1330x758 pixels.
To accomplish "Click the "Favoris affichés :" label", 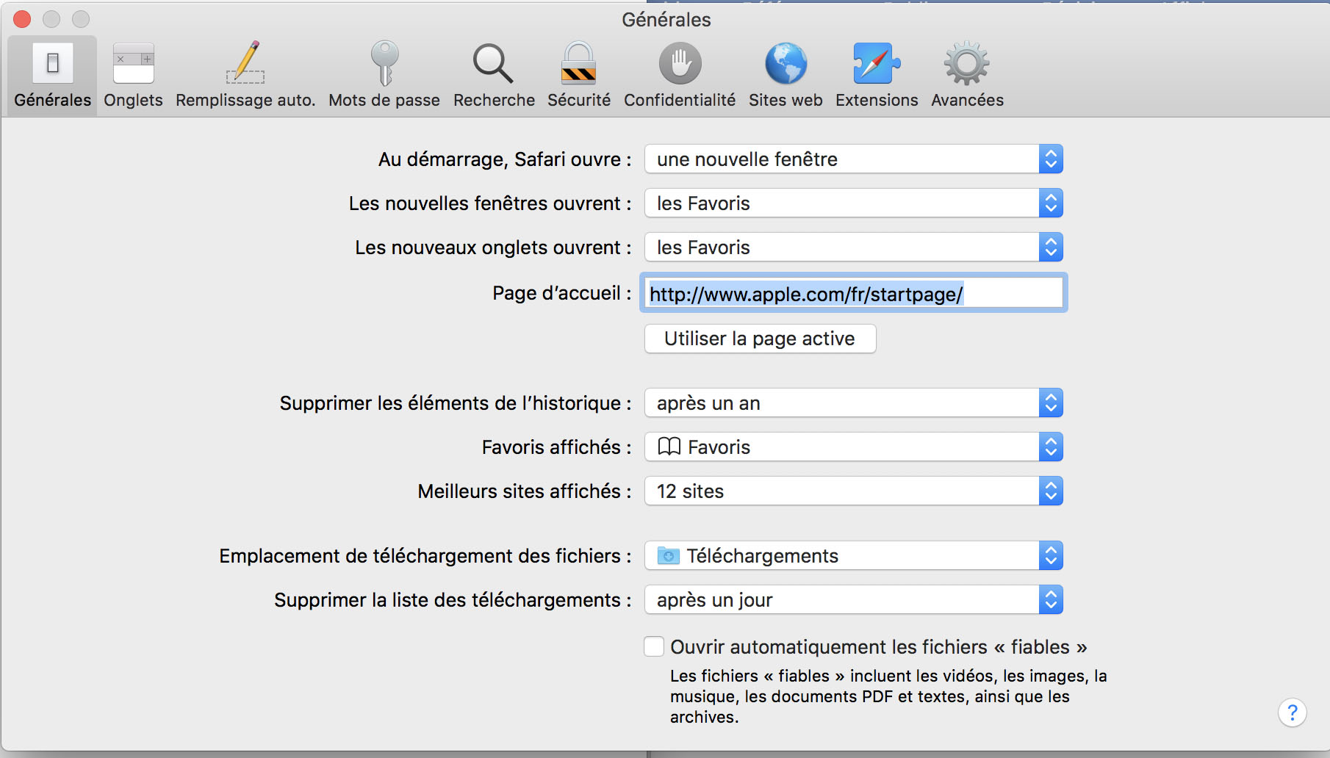I will (x=557, y=447).
